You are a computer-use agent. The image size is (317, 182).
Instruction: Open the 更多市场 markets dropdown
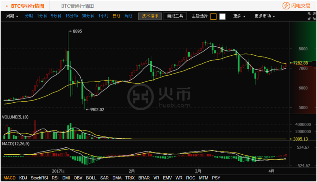click(264, 16)
